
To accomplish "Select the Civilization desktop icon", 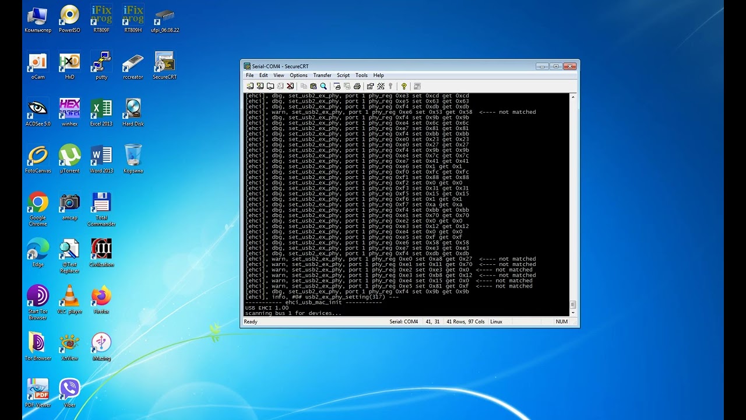I will (101, 253).
